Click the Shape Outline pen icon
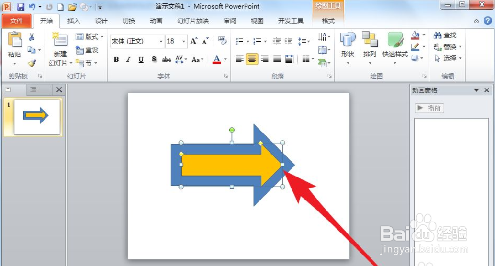 coord(415,47)
